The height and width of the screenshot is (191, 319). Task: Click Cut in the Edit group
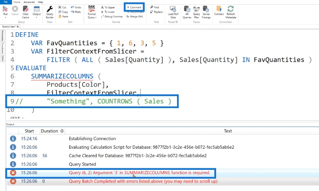[62, 7]
